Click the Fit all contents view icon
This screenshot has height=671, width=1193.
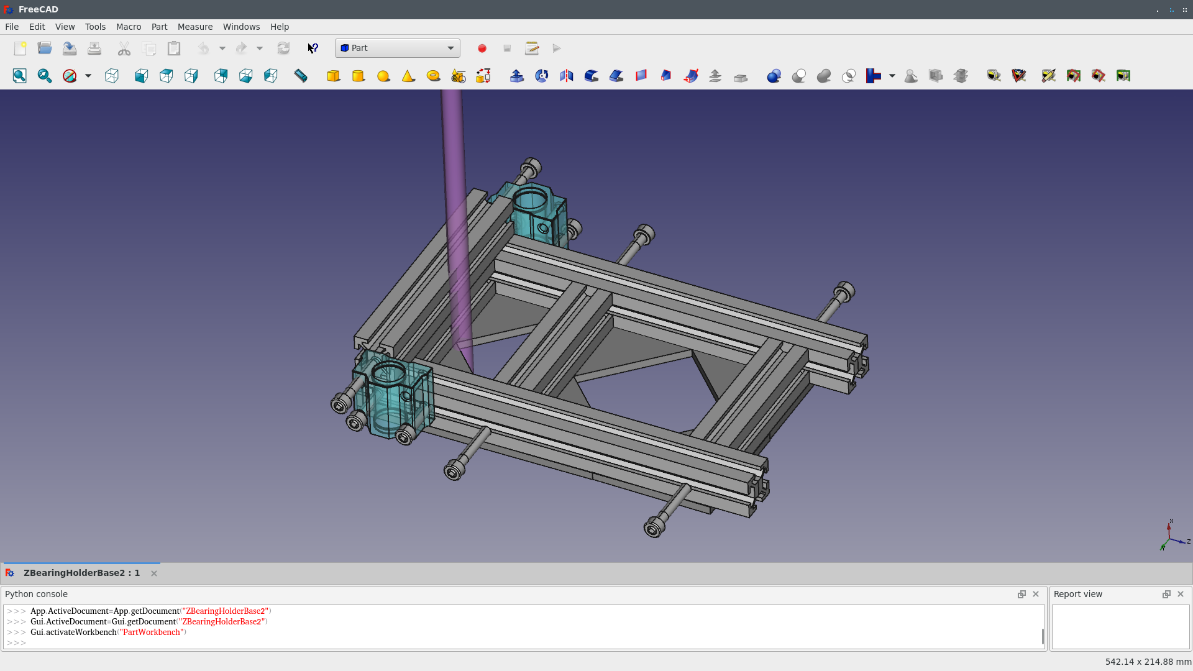pyautogui.click(x=20, y=76)
